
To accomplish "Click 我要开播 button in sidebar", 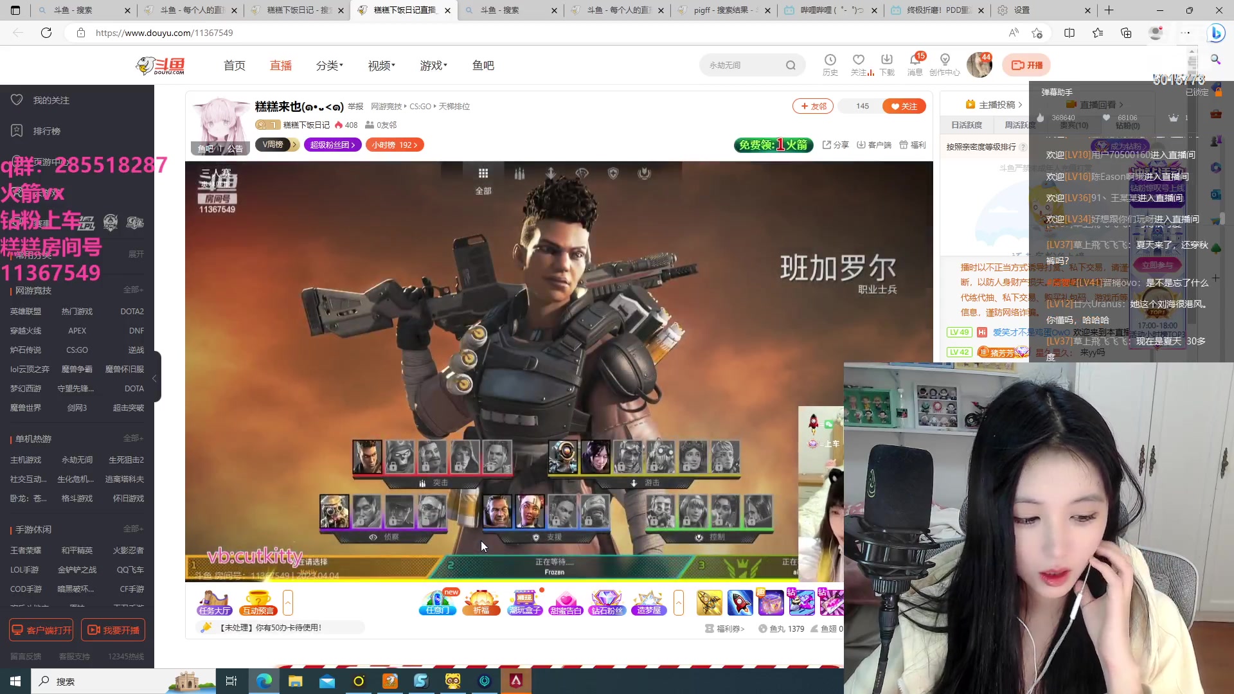I will pos(113,630).
